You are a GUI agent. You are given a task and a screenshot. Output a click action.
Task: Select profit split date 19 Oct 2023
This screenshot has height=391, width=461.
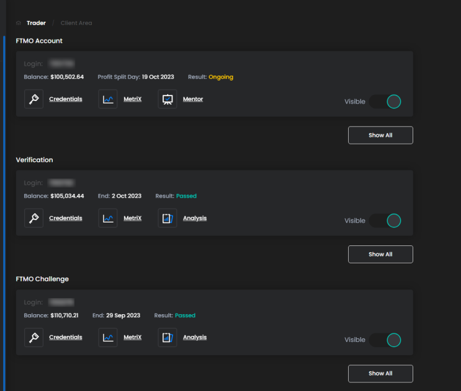(x=158, y=77)
